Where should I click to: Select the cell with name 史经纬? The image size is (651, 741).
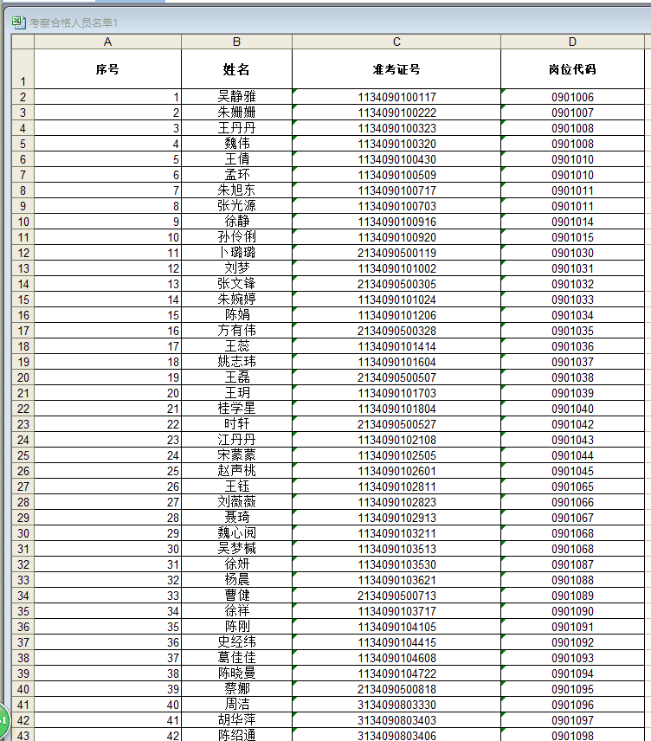coord(237,642)
